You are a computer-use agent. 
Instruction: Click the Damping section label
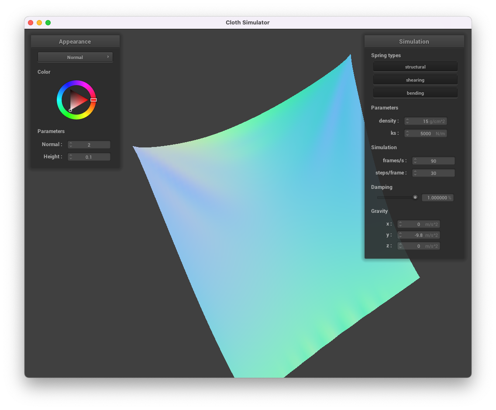tap(382, 187)
